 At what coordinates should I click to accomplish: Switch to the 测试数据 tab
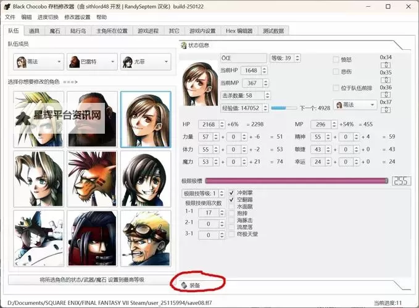pyautogui.click(x=273, y=31)
